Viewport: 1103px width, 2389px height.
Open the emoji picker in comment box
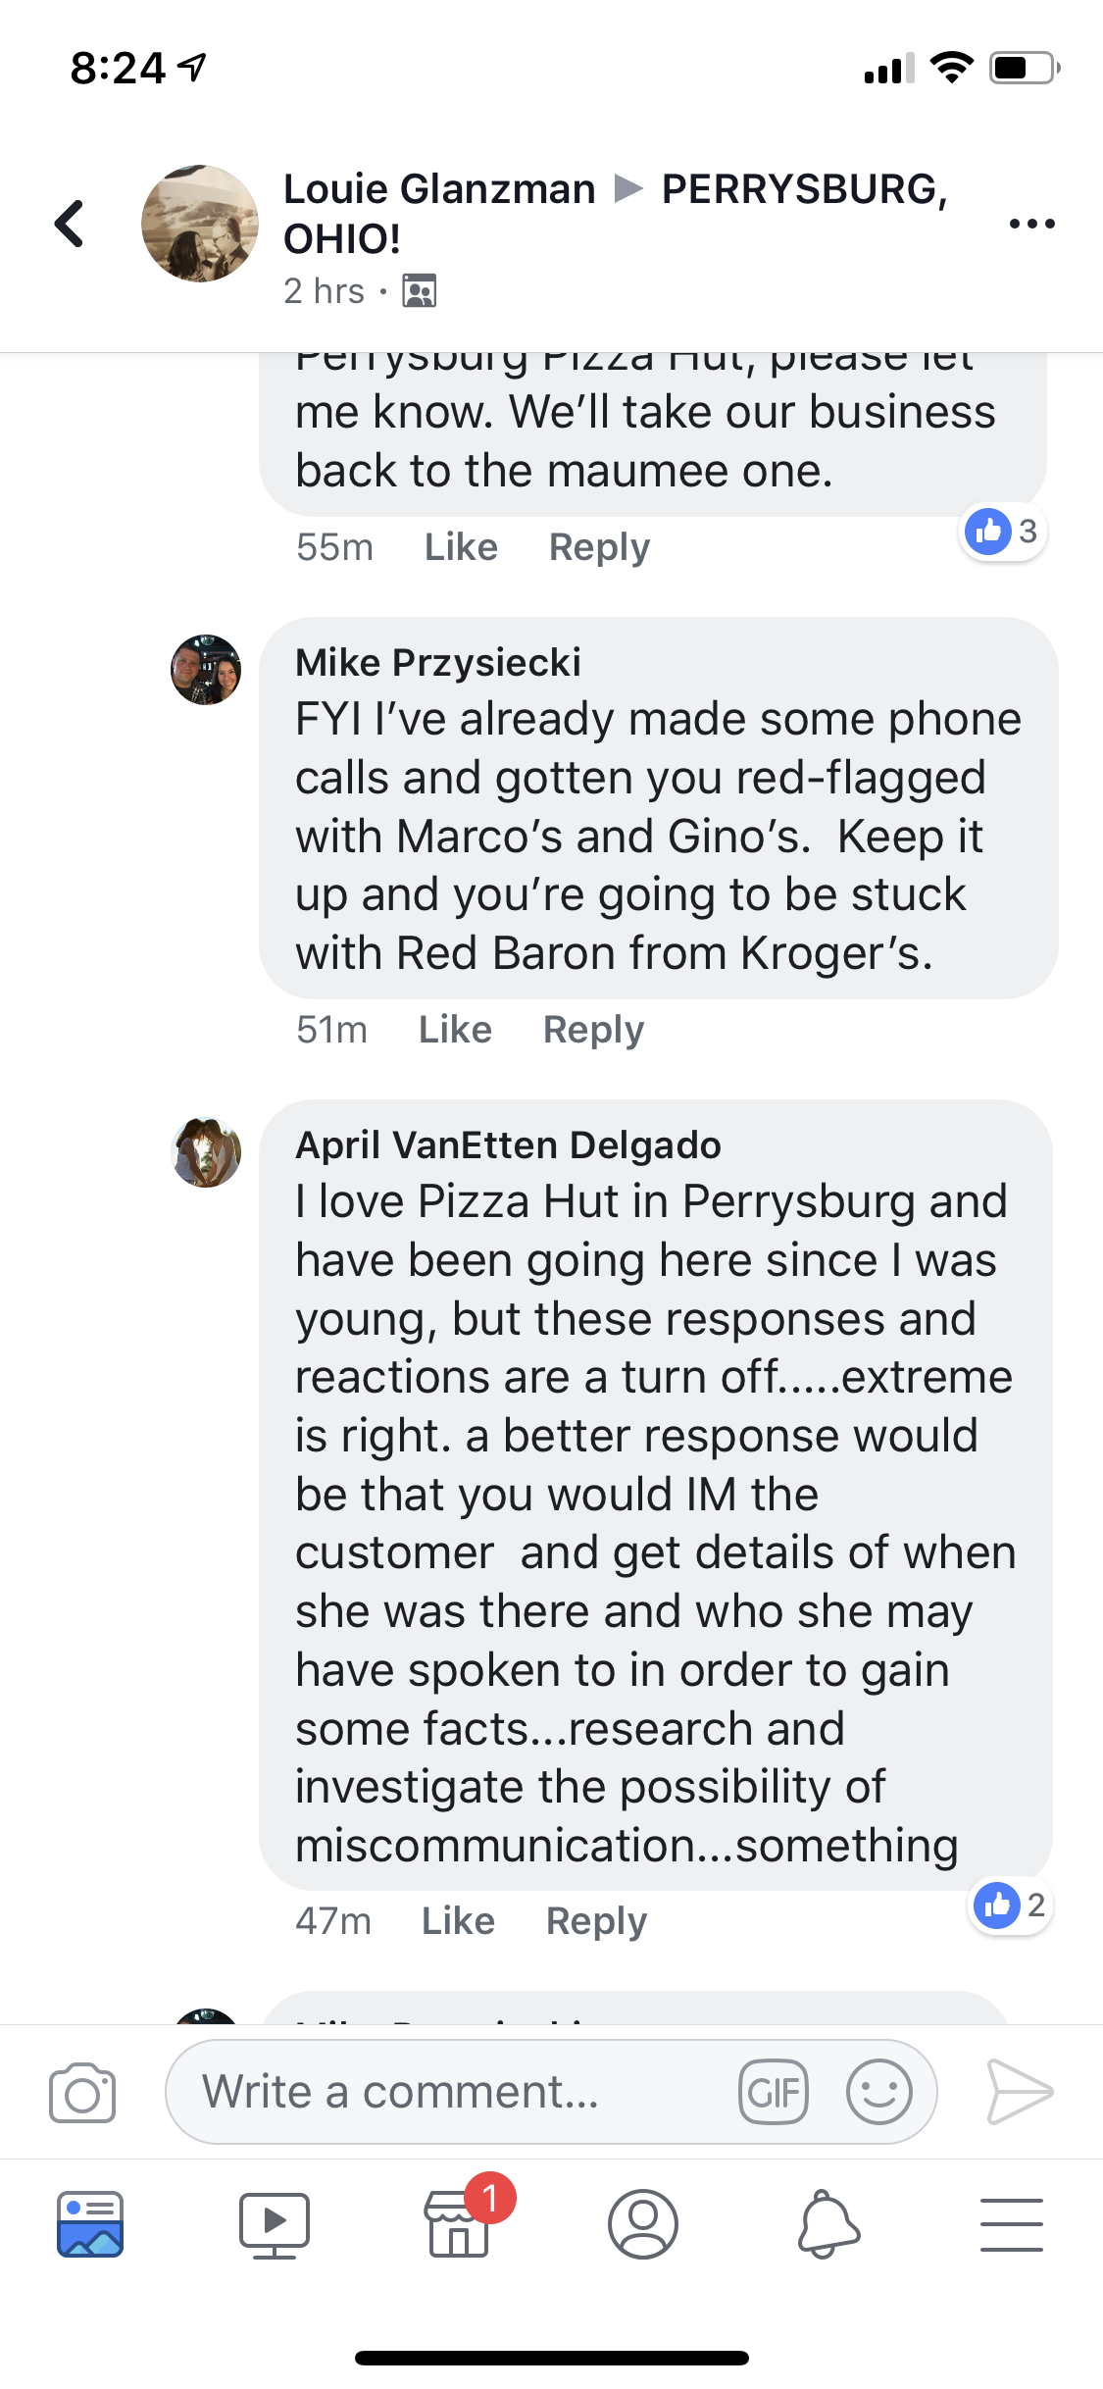point(878,2093)
